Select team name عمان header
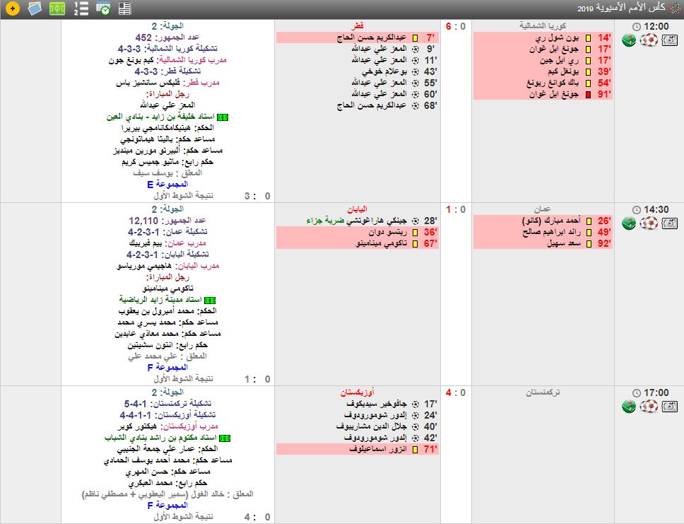The height and width of the screenshot is (524, 684). [x=543, y=209]
